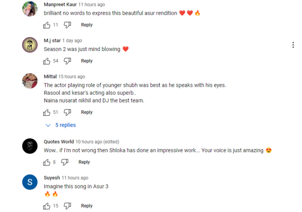This screenshot has width=302, height=212.
Task: Reply to Manpreet Kaur's comment
Action: point(87,25)
